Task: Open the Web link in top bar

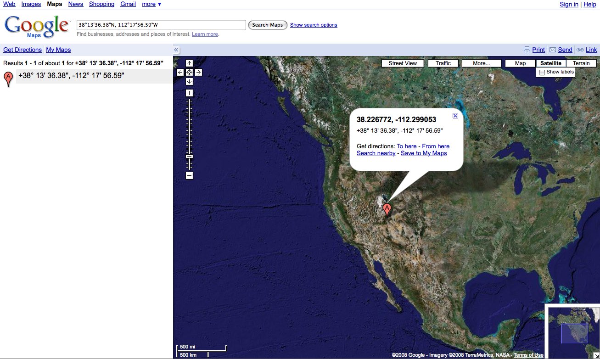Action: click(x=9, y=4)
